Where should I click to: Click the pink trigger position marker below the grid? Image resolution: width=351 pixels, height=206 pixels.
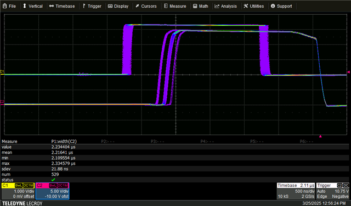point(320,136)
